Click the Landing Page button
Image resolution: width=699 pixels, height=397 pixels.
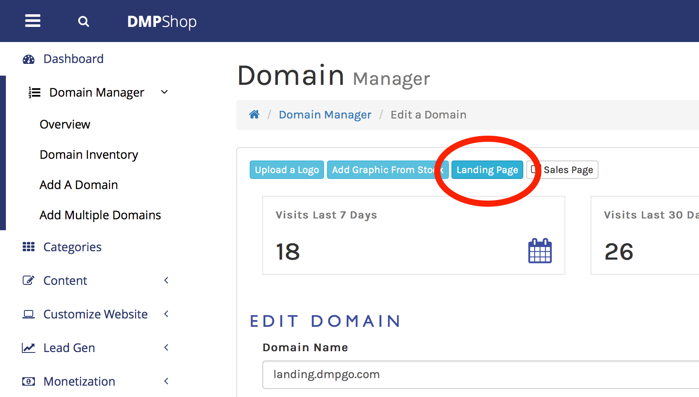[x=487, y=170]
